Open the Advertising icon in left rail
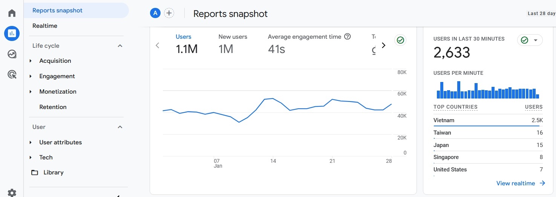 tap(12, 75)
